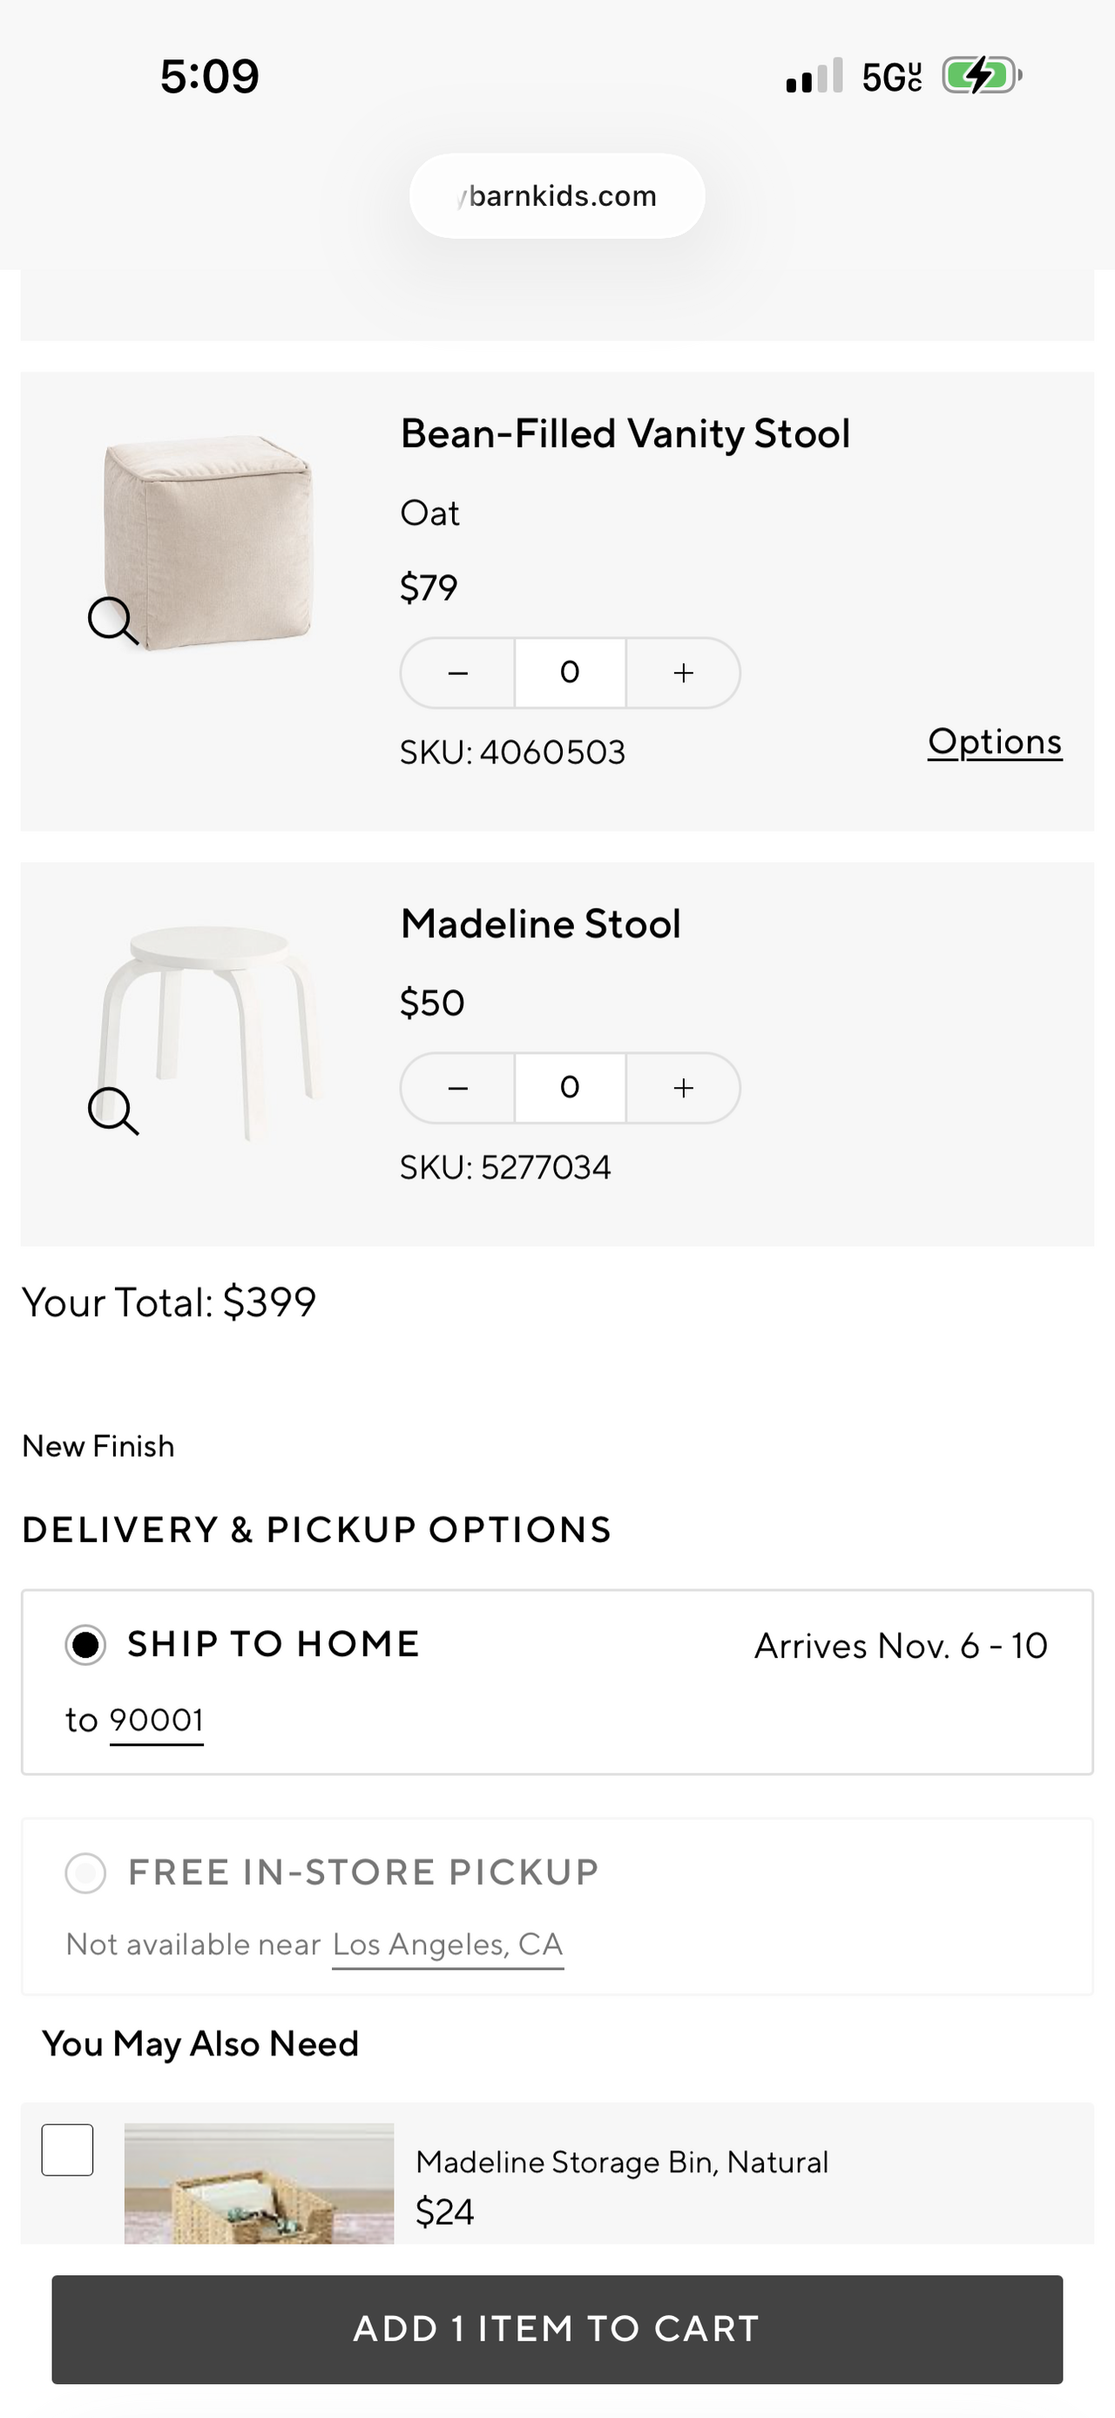Open the Madeline Storage Bin thumbnail
Screen dimensions: 1115x2418
[259, 2183]
